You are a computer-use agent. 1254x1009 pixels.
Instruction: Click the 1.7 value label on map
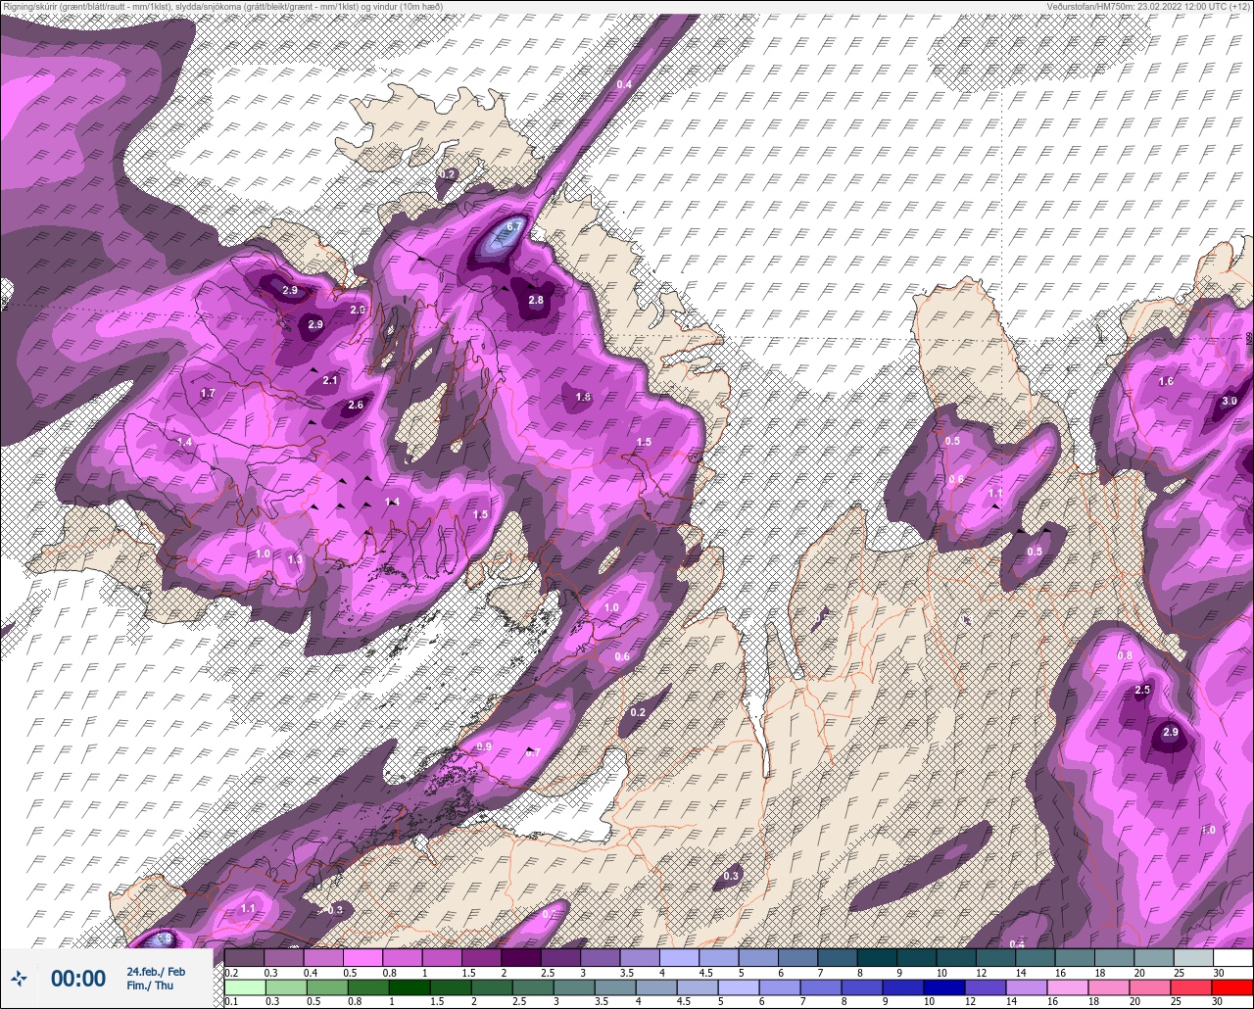click(x=207, y=394)
